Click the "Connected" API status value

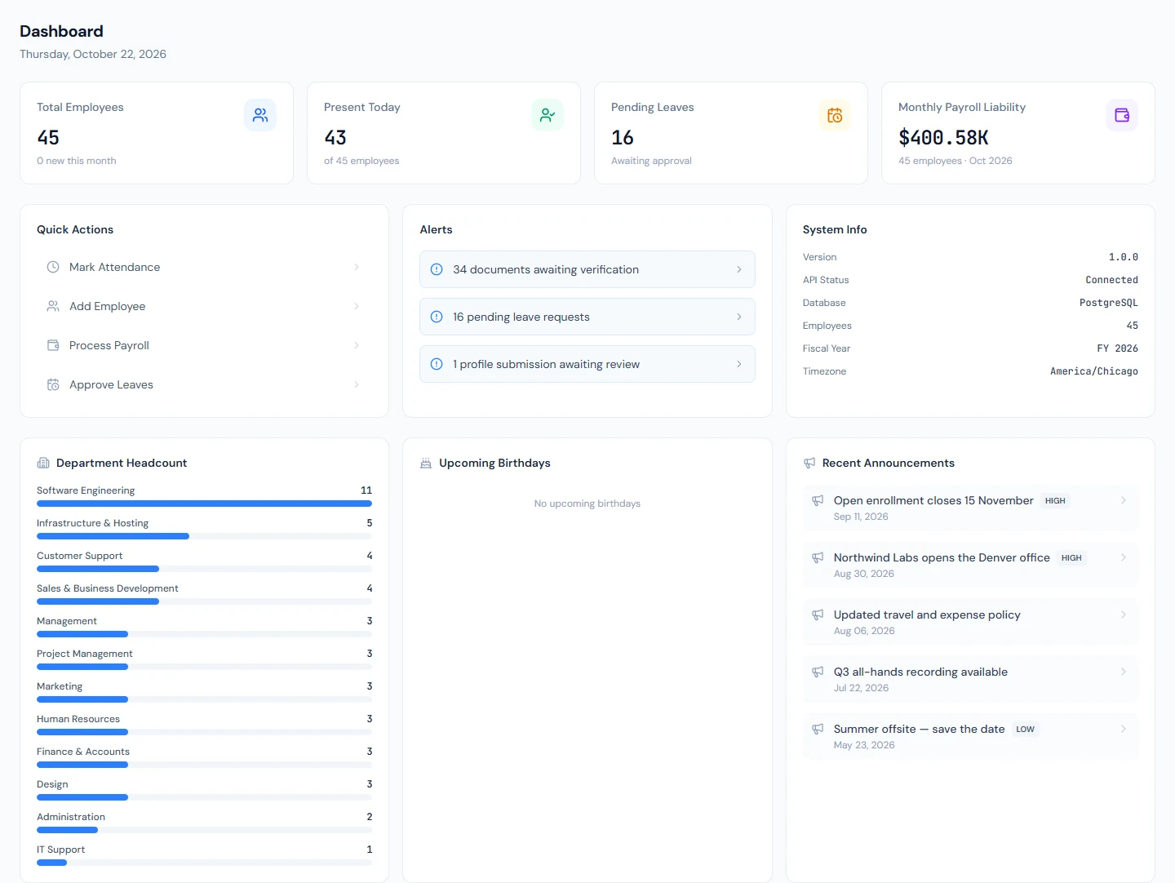coord(1111,280)
